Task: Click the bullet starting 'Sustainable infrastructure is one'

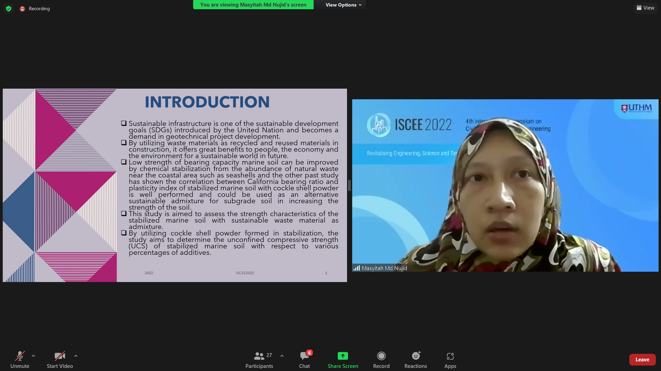Action: click(x=230, y=130)
